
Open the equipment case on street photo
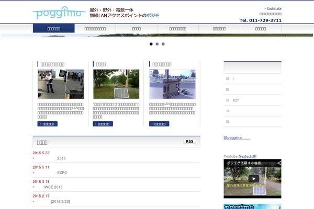pyautogui.click(x=172, y=84)
